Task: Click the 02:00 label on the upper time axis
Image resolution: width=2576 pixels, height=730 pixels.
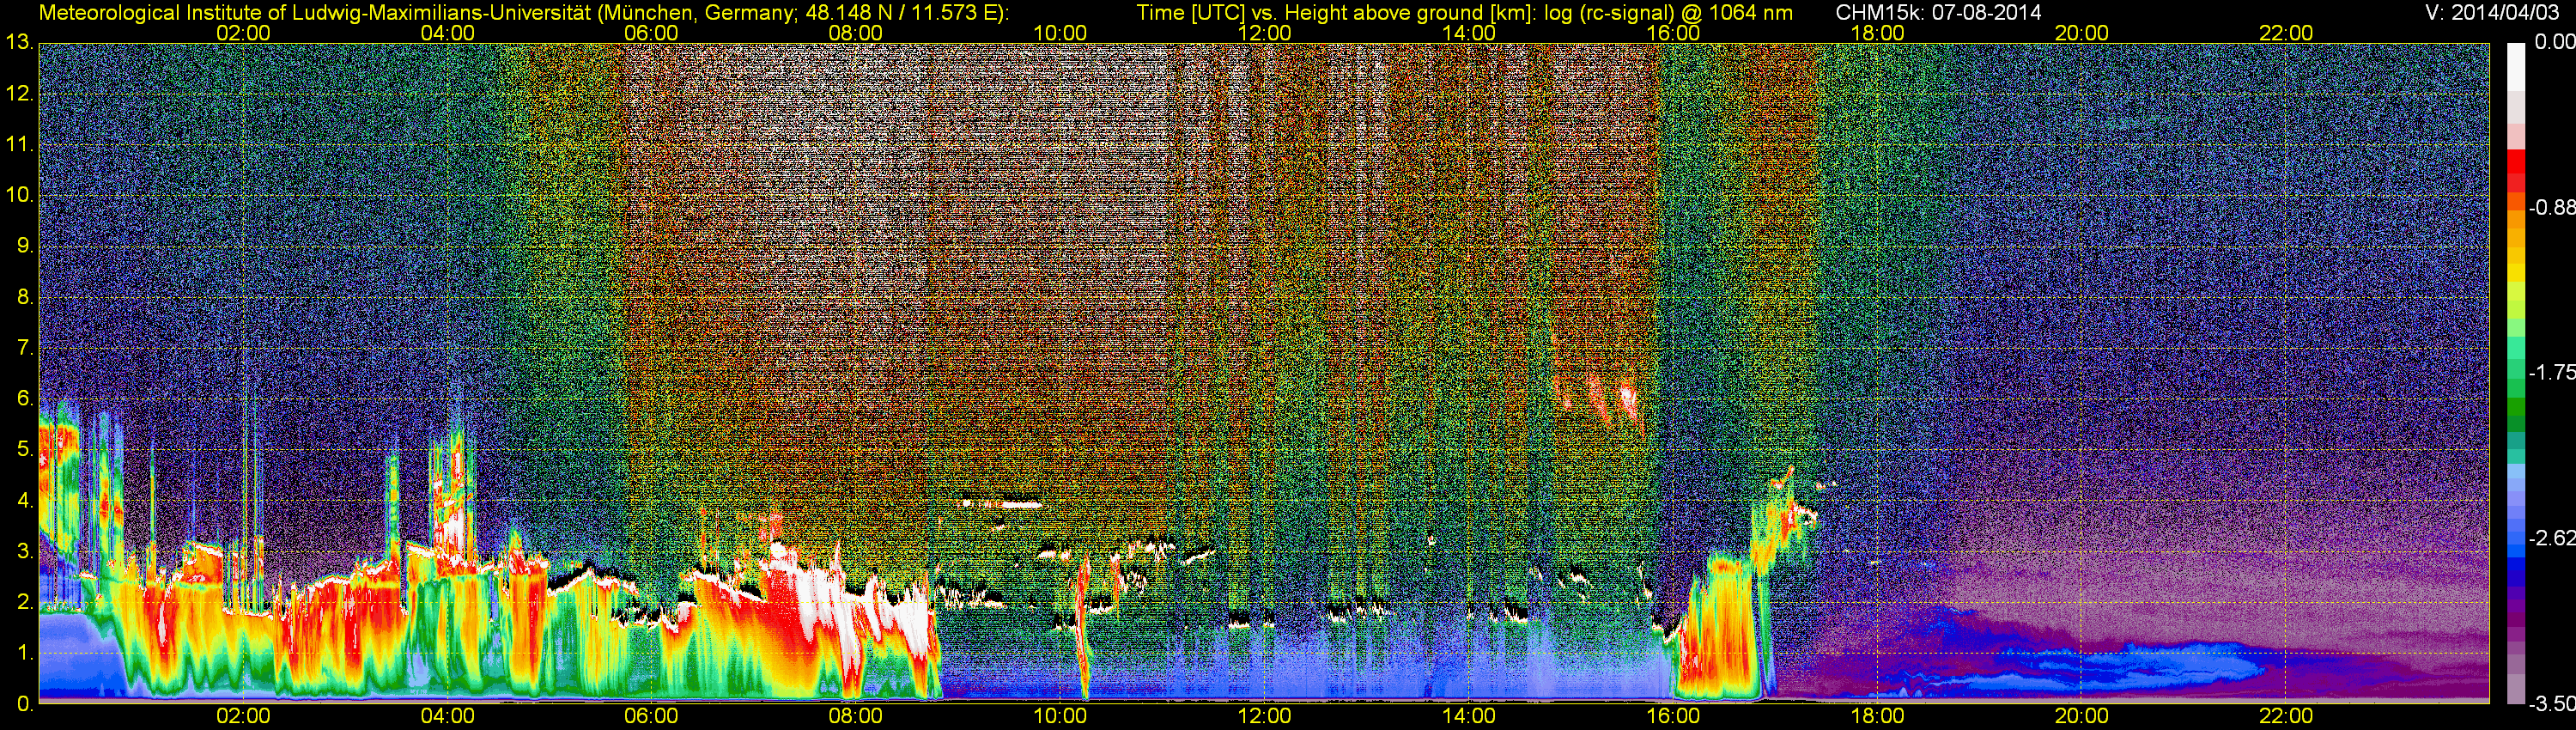Action: click(243, 33)
